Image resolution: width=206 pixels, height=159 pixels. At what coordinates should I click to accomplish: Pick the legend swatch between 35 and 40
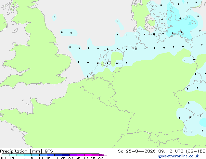80,155
